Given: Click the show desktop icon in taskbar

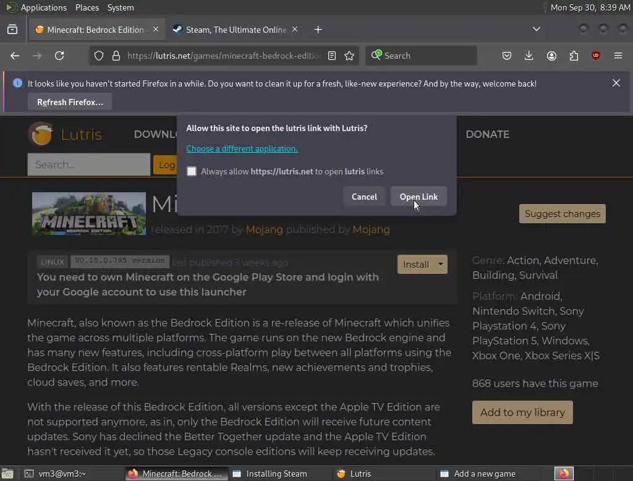Looking at the screenshot, I should point(7,474).
